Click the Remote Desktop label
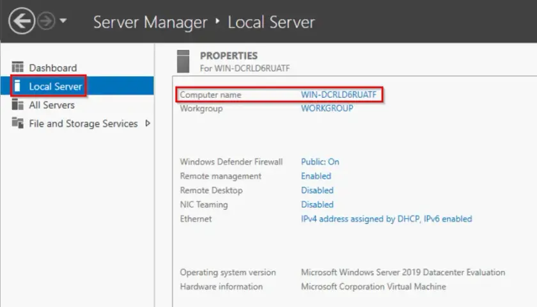The height and width of the screenshot is (307, 537). (x=212, y=190)
